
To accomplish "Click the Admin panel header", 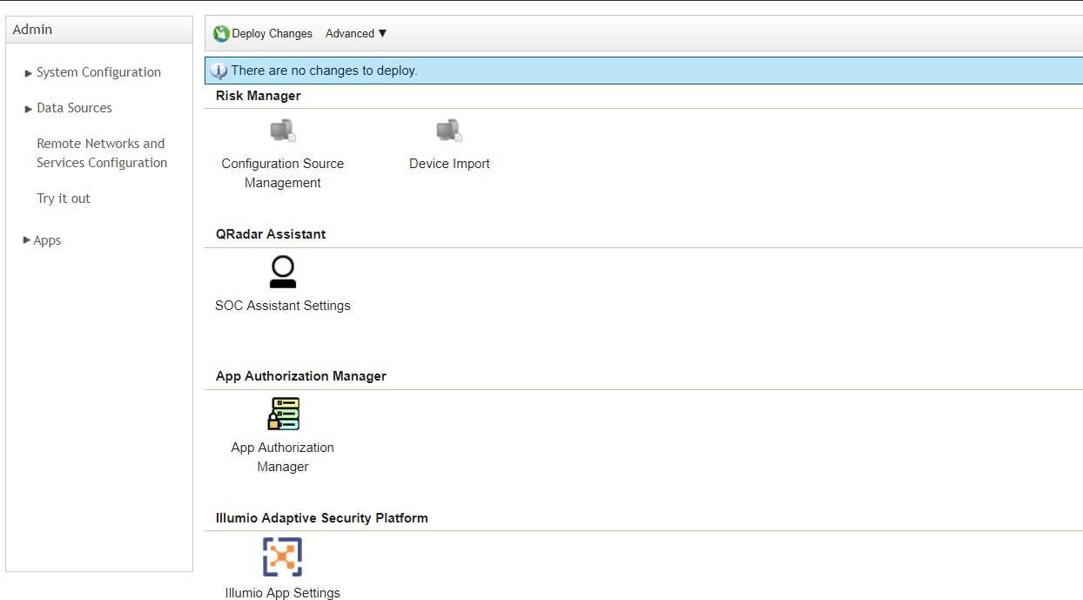I will tap(99, 30).
